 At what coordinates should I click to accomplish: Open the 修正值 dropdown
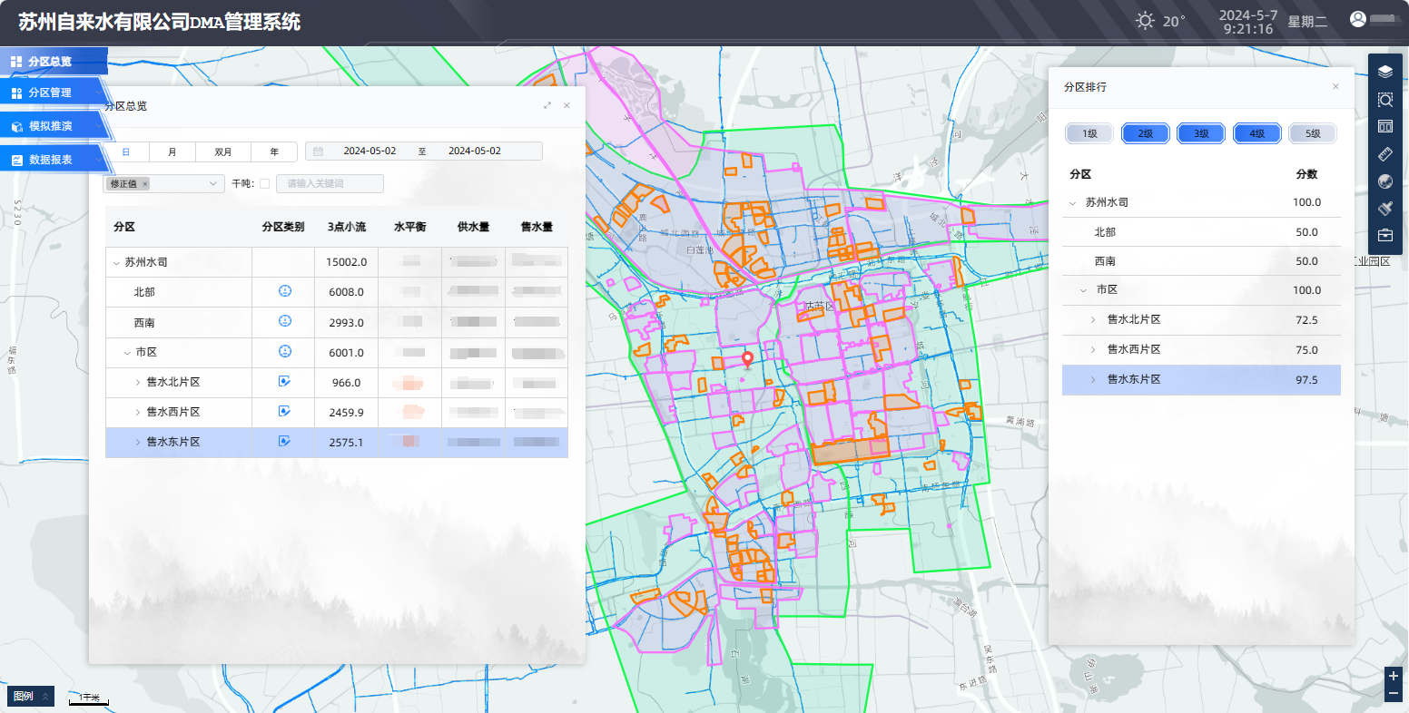(x=214, y=184)
